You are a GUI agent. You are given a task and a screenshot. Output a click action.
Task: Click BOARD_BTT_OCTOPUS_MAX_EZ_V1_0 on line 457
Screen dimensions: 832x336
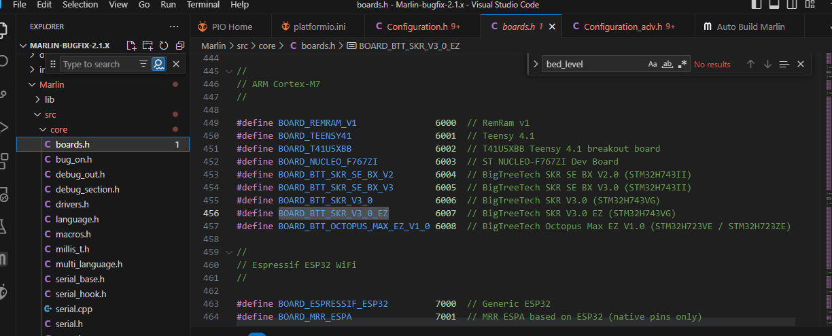353,226
